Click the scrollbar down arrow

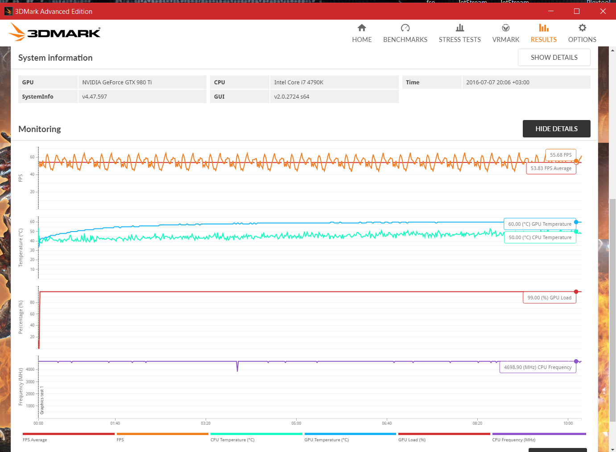(x=612, y=449)
